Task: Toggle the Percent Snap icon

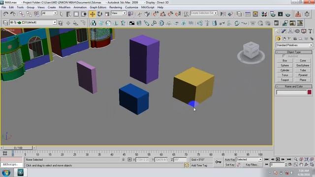Action: pyautogui.click(x=170, y=14)
